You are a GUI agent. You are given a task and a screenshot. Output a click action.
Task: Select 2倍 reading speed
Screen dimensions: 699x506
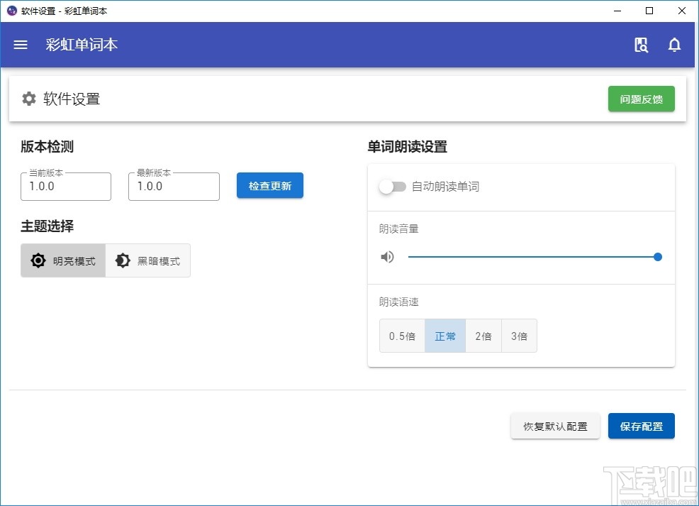click(483, 336)
